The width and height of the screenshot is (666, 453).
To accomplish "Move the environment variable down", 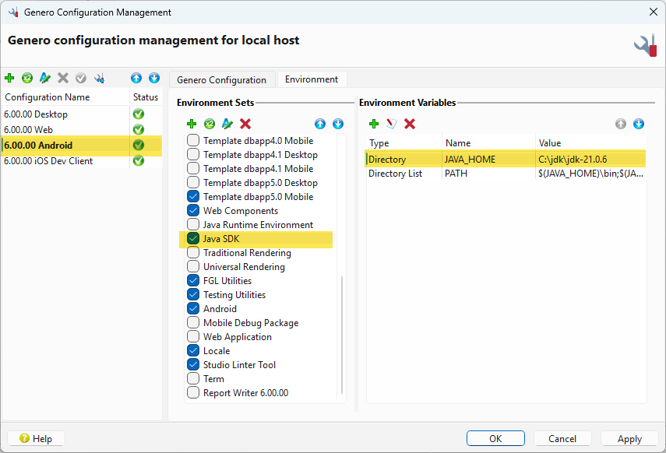I will tap(638, 124).
